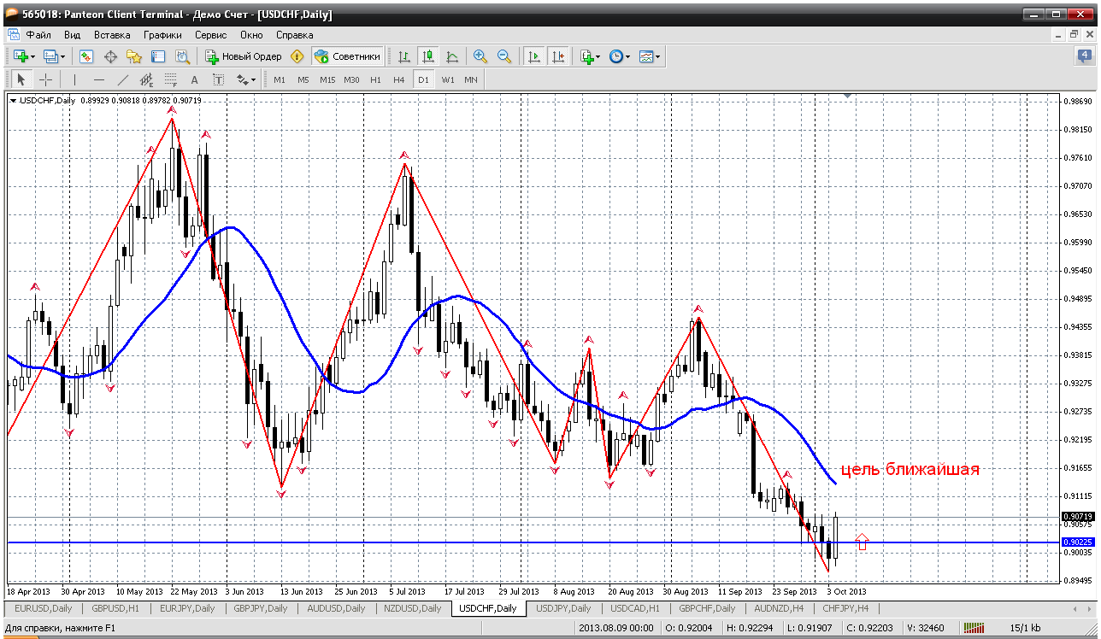
Task: Expand the Indicators list dropdown
Action: [x=590, y=56]
